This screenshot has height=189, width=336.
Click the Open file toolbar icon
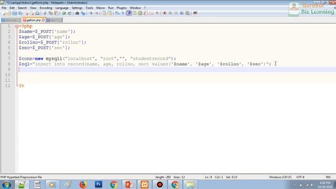pyautogui.click(x=9, y=13)
